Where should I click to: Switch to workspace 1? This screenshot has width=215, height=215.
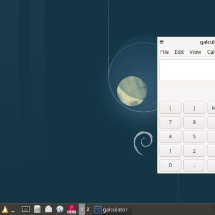[82, 209]
